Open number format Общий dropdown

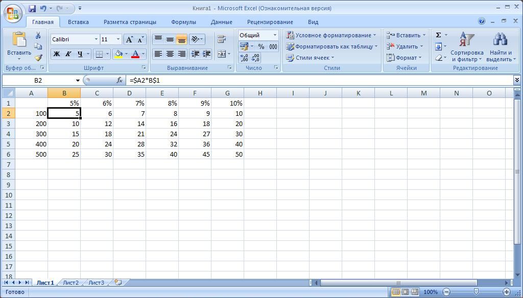[x=275, y=35]
